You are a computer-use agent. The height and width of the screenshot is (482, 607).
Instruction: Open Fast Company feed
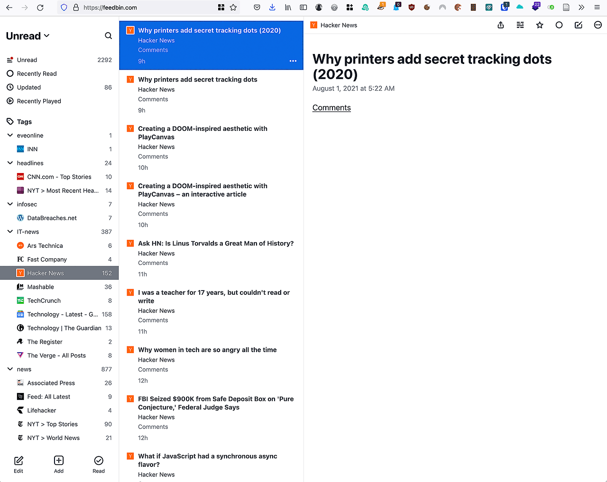click(59, 259)
